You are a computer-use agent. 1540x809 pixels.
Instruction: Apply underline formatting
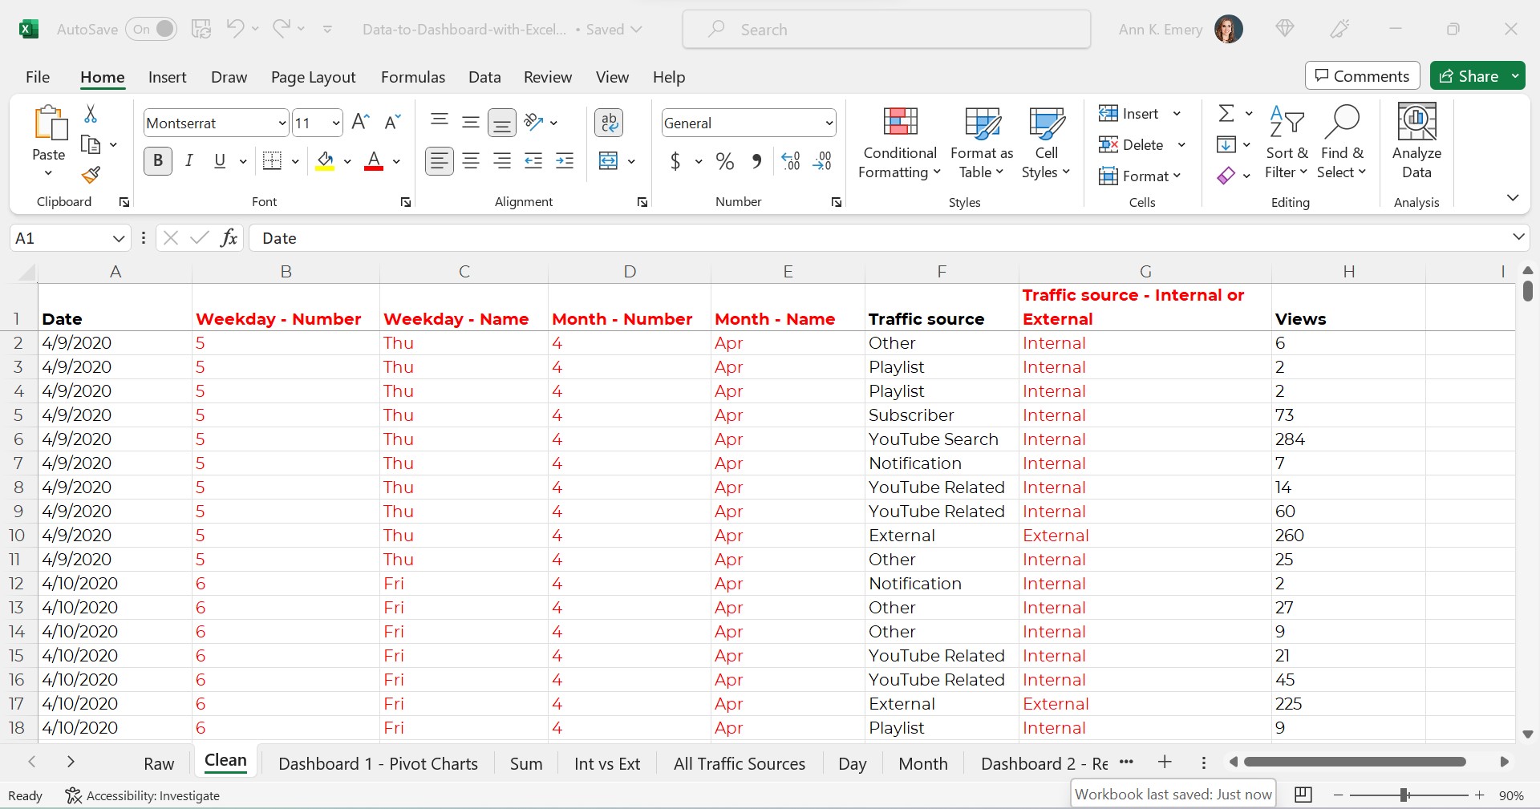(x=220, y=161)
